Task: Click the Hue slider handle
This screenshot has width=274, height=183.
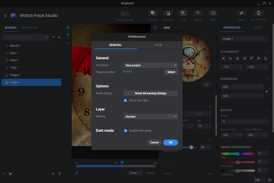Action: point(238,154)
